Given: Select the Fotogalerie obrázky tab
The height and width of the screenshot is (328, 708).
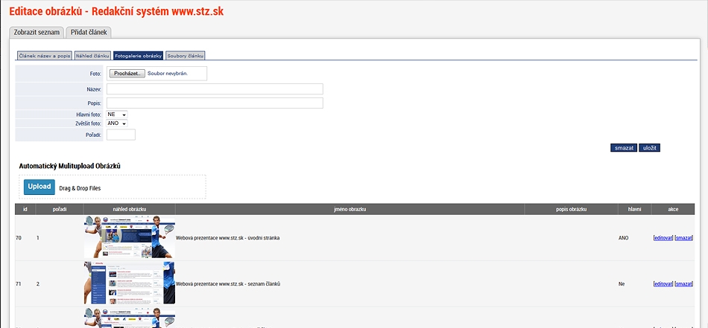Looking at the screenshot, I should click(138, 56).
